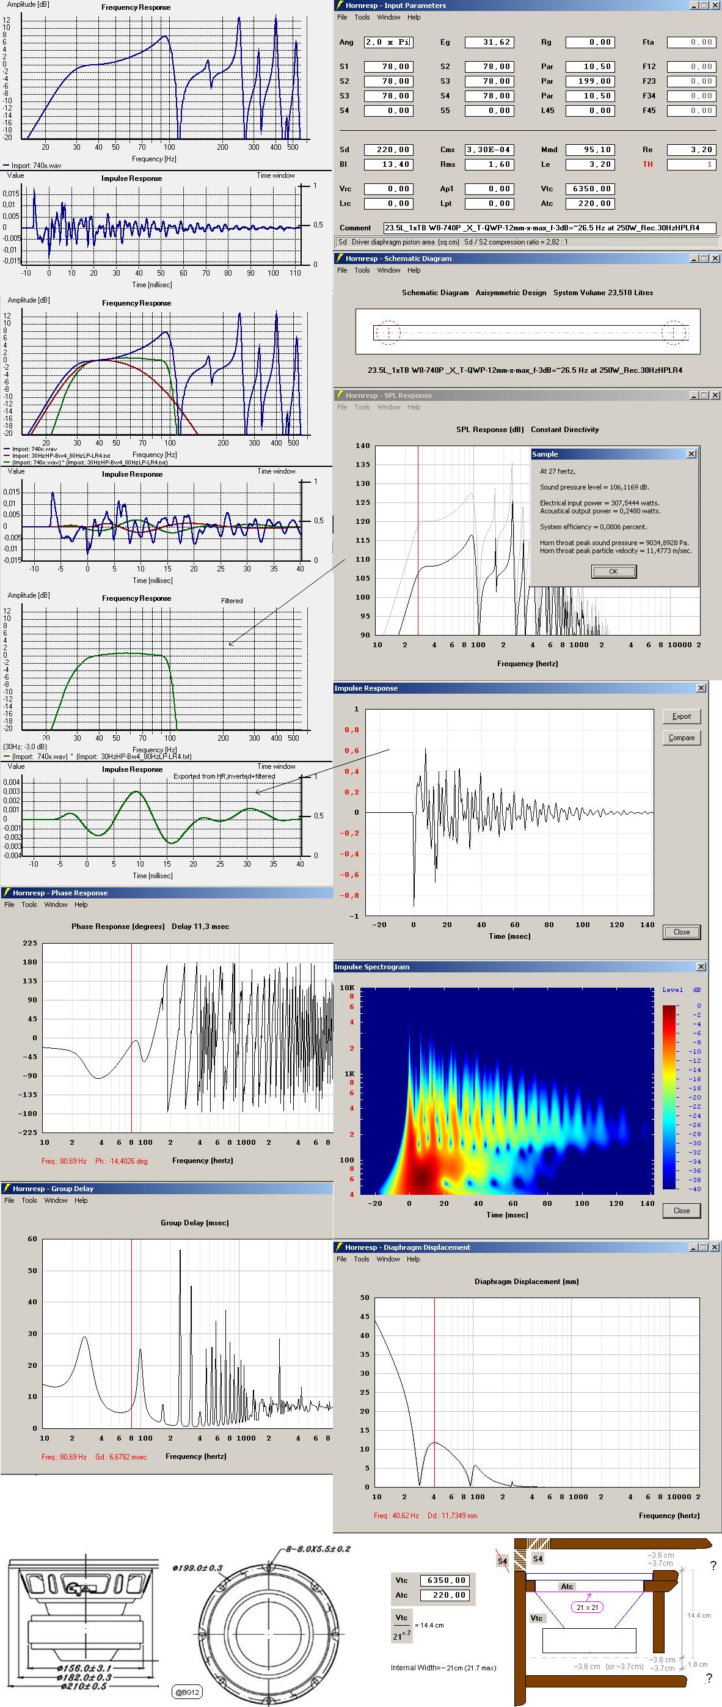Maximize the Hornresp Schematic Diagram window
This screenshot has width=722, height=1707.
coord(704,259)
